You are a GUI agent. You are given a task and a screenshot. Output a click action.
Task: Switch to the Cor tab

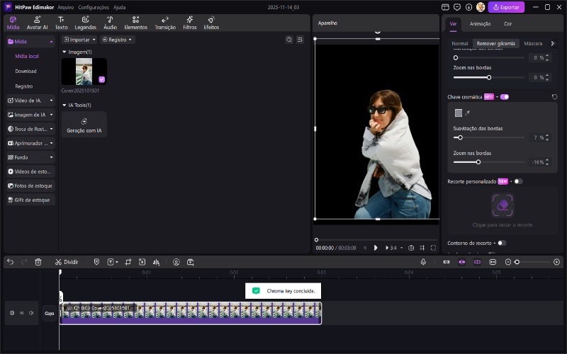507,24
